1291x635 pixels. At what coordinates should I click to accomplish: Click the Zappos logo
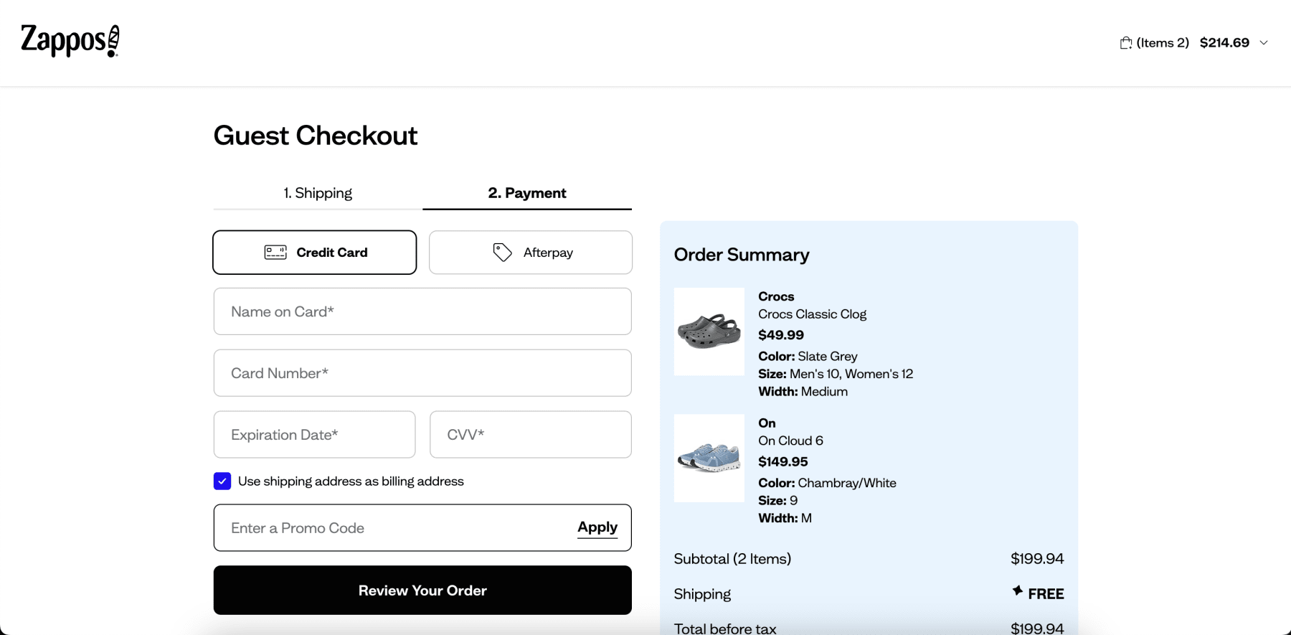pos(70,41)
